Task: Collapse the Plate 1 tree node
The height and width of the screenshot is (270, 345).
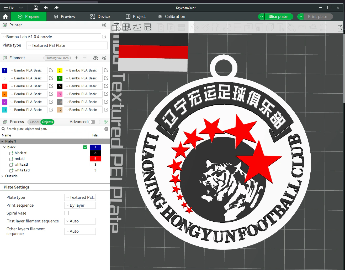Action: 2,141
